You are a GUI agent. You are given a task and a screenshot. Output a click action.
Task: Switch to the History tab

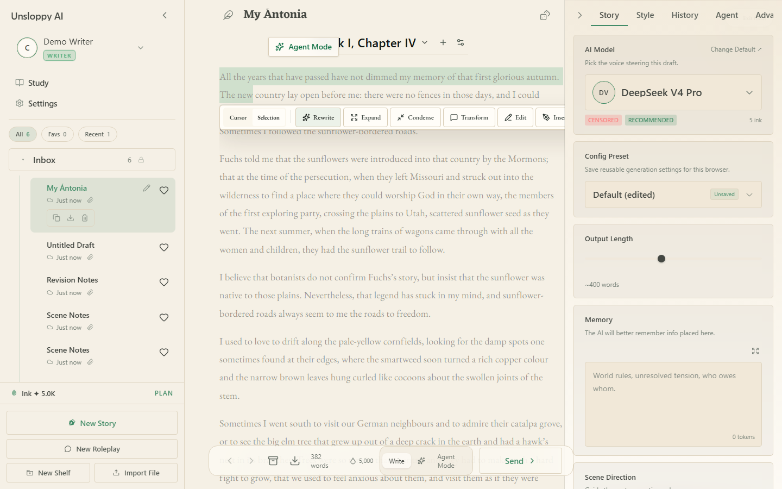click(x=685, y=15)
